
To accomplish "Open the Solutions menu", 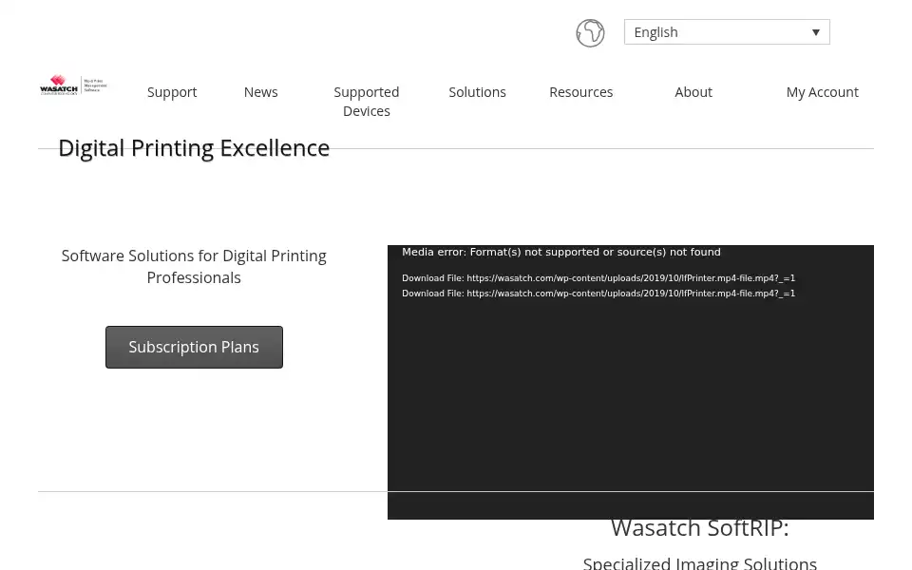I will (477, 92).
